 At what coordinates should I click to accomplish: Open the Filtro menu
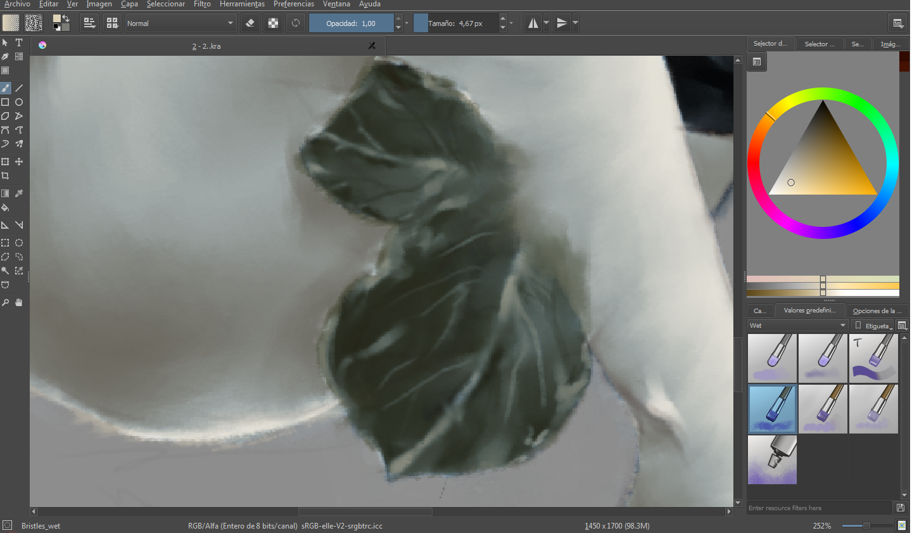(x=202, y=4)
